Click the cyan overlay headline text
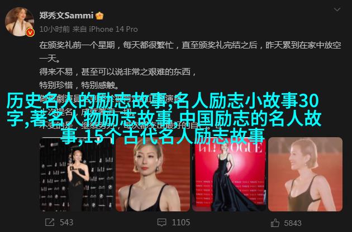Viewport: 352px width, 232px height. pyautogui.click(x=163, y=118)
